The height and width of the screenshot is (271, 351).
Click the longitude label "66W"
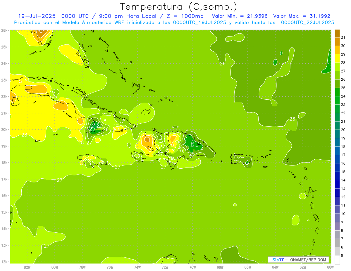pyautogui.click(x=248, y=267)
